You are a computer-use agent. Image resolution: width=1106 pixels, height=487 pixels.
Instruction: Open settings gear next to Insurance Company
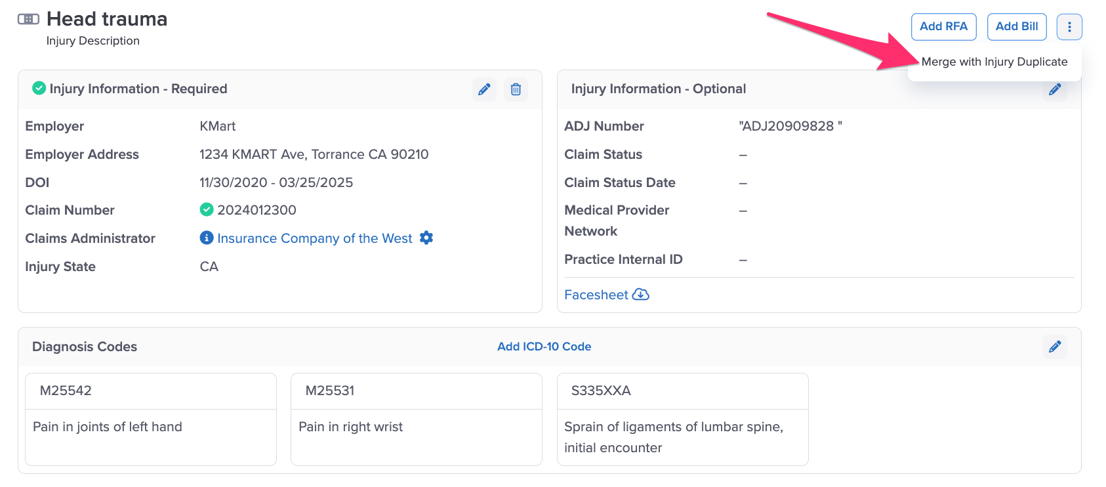pos(426,238)
